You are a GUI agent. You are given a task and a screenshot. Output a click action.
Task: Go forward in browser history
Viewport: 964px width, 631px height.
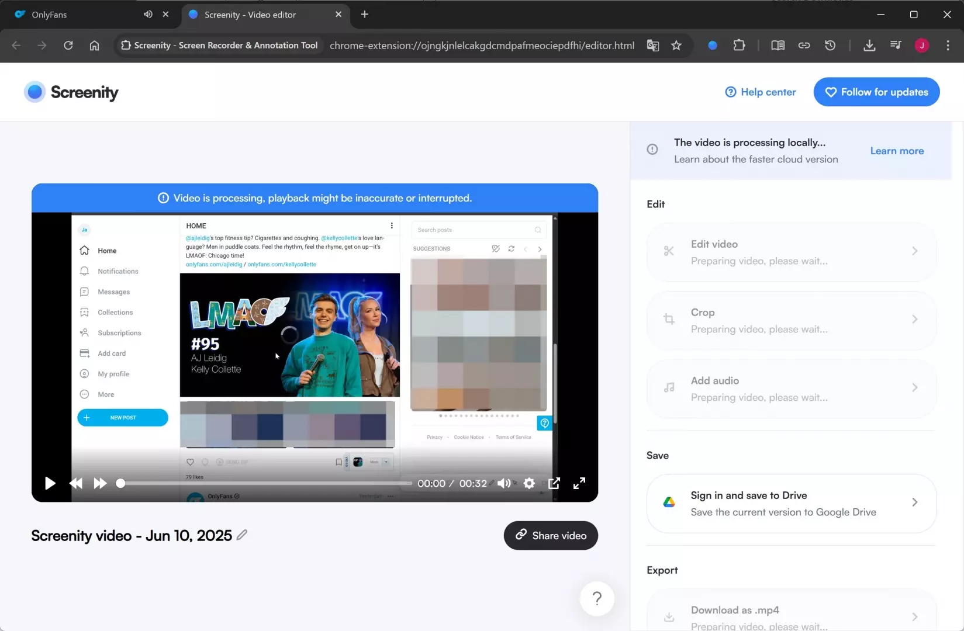tap(42, 45)
